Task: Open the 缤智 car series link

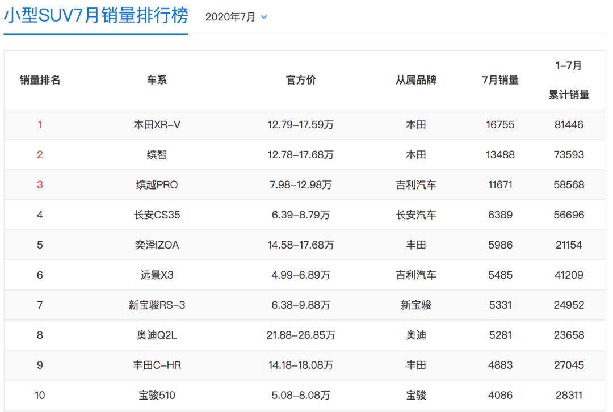Action: 157,154
